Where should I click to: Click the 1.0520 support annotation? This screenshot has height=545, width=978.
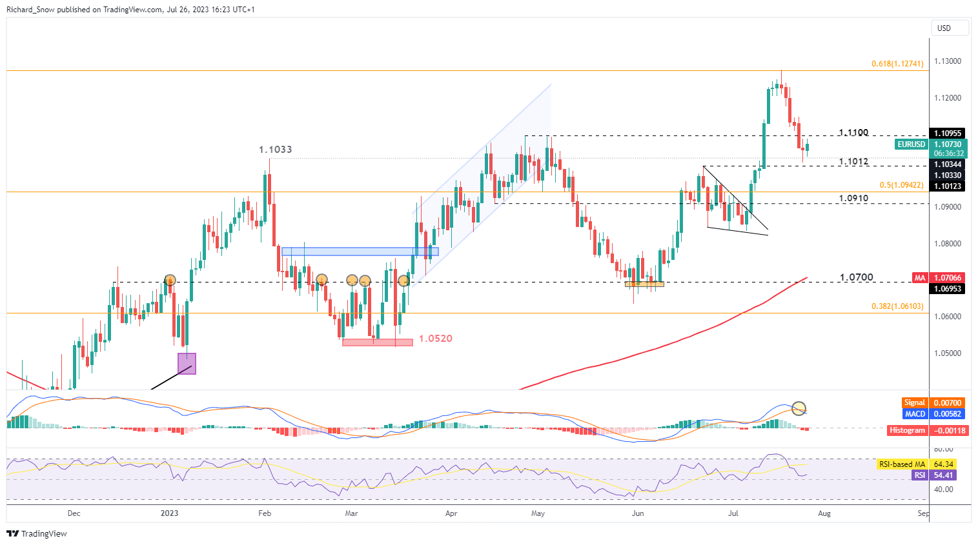436,339
